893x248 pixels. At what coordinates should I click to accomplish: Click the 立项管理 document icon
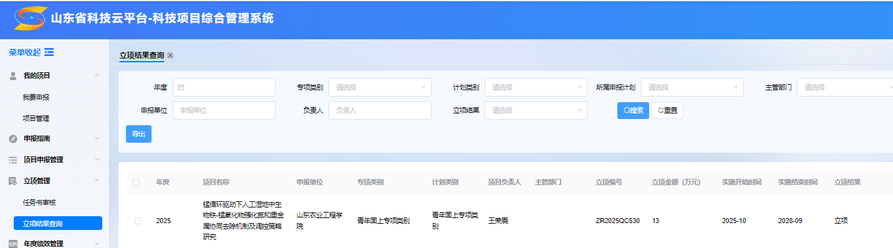coord(12,181)
